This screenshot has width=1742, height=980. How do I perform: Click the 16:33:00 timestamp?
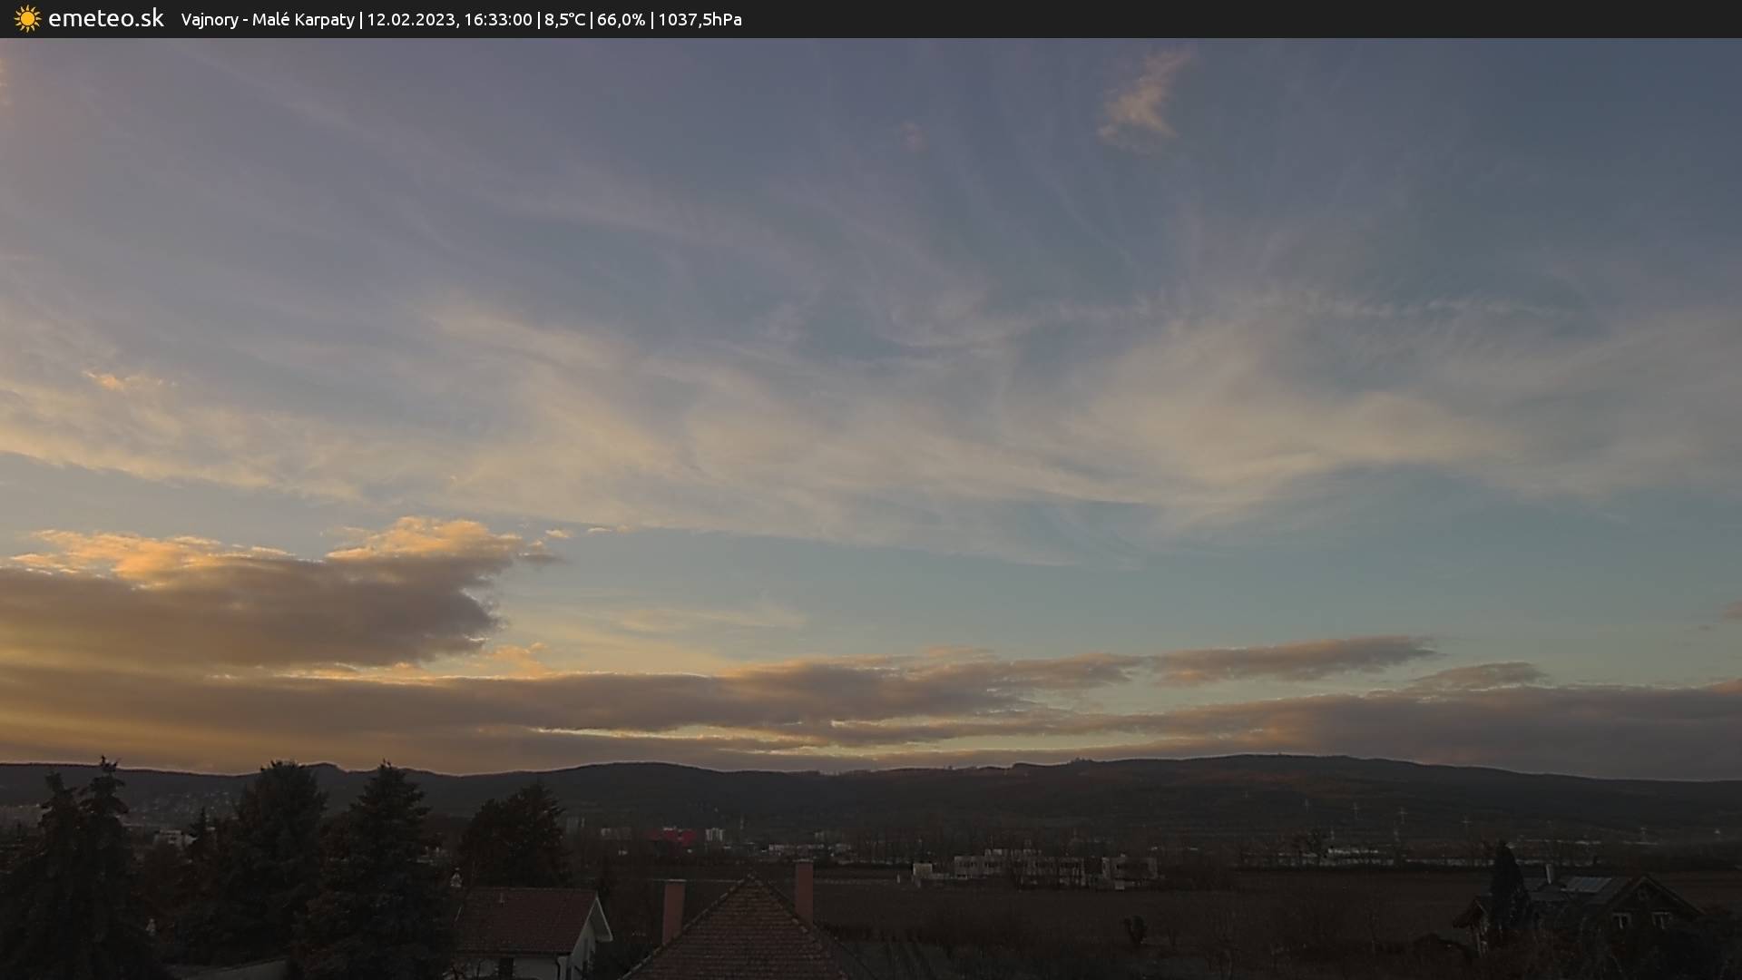pos(497,20)
